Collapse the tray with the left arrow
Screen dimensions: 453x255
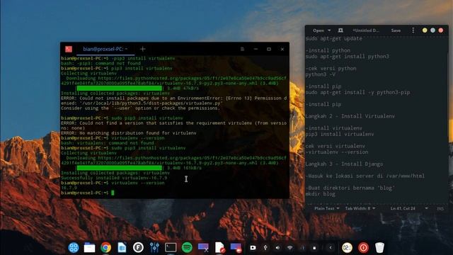331,247
